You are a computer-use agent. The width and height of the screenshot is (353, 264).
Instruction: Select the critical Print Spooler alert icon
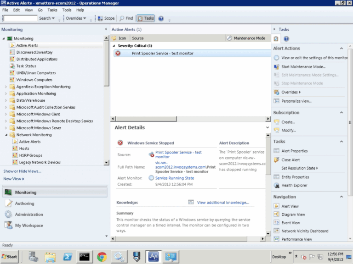click(x=118, y=53)
